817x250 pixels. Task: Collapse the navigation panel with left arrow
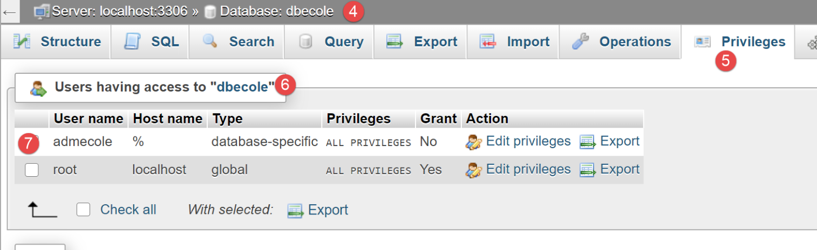point(9,11)
